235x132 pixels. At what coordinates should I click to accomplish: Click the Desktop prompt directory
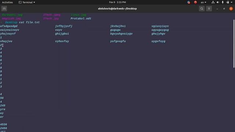point(11,22)
